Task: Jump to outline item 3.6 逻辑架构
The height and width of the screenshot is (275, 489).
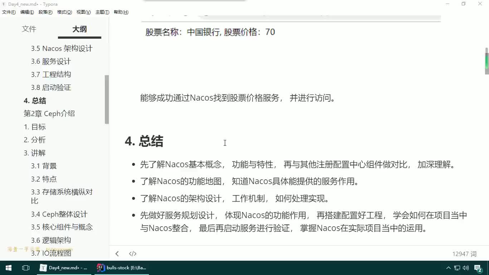Action: [x=51, y=240]
